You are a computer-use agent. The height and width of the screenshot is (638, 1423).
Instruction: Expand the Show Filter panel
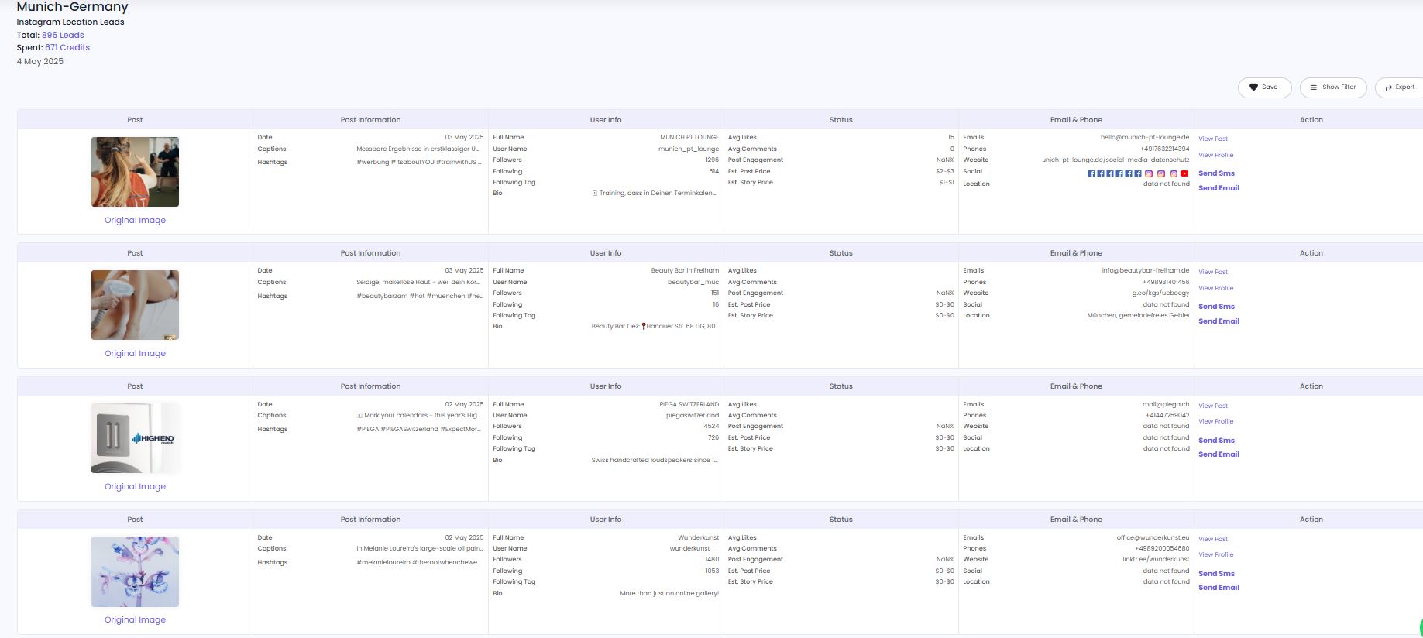coord(1332,87)
